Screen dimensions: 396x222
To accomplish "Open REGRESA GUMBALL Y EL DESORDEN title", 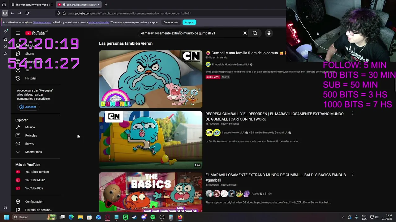I will click(274, 117).
